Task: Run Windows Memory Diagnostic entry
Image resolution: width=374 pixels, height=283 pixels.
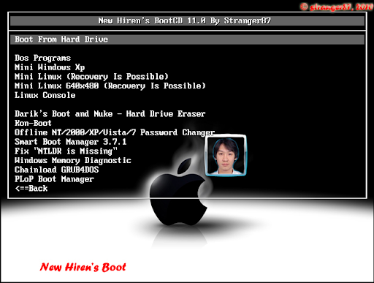Action: [x=73, y=160]
